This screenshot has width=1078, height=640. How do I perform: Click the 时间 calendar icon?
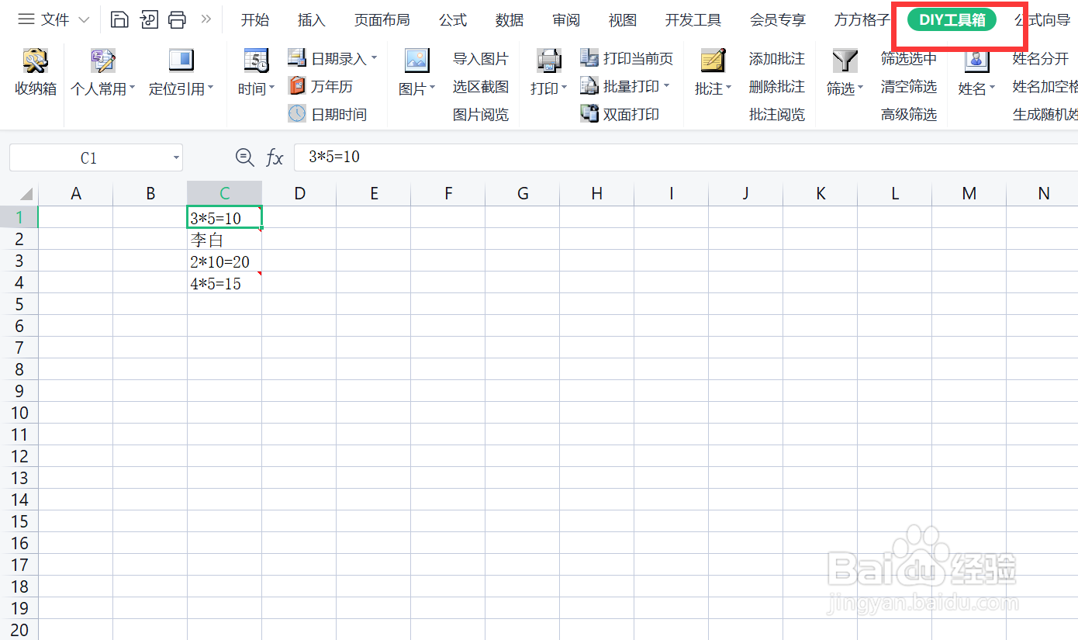pos(256,61)
